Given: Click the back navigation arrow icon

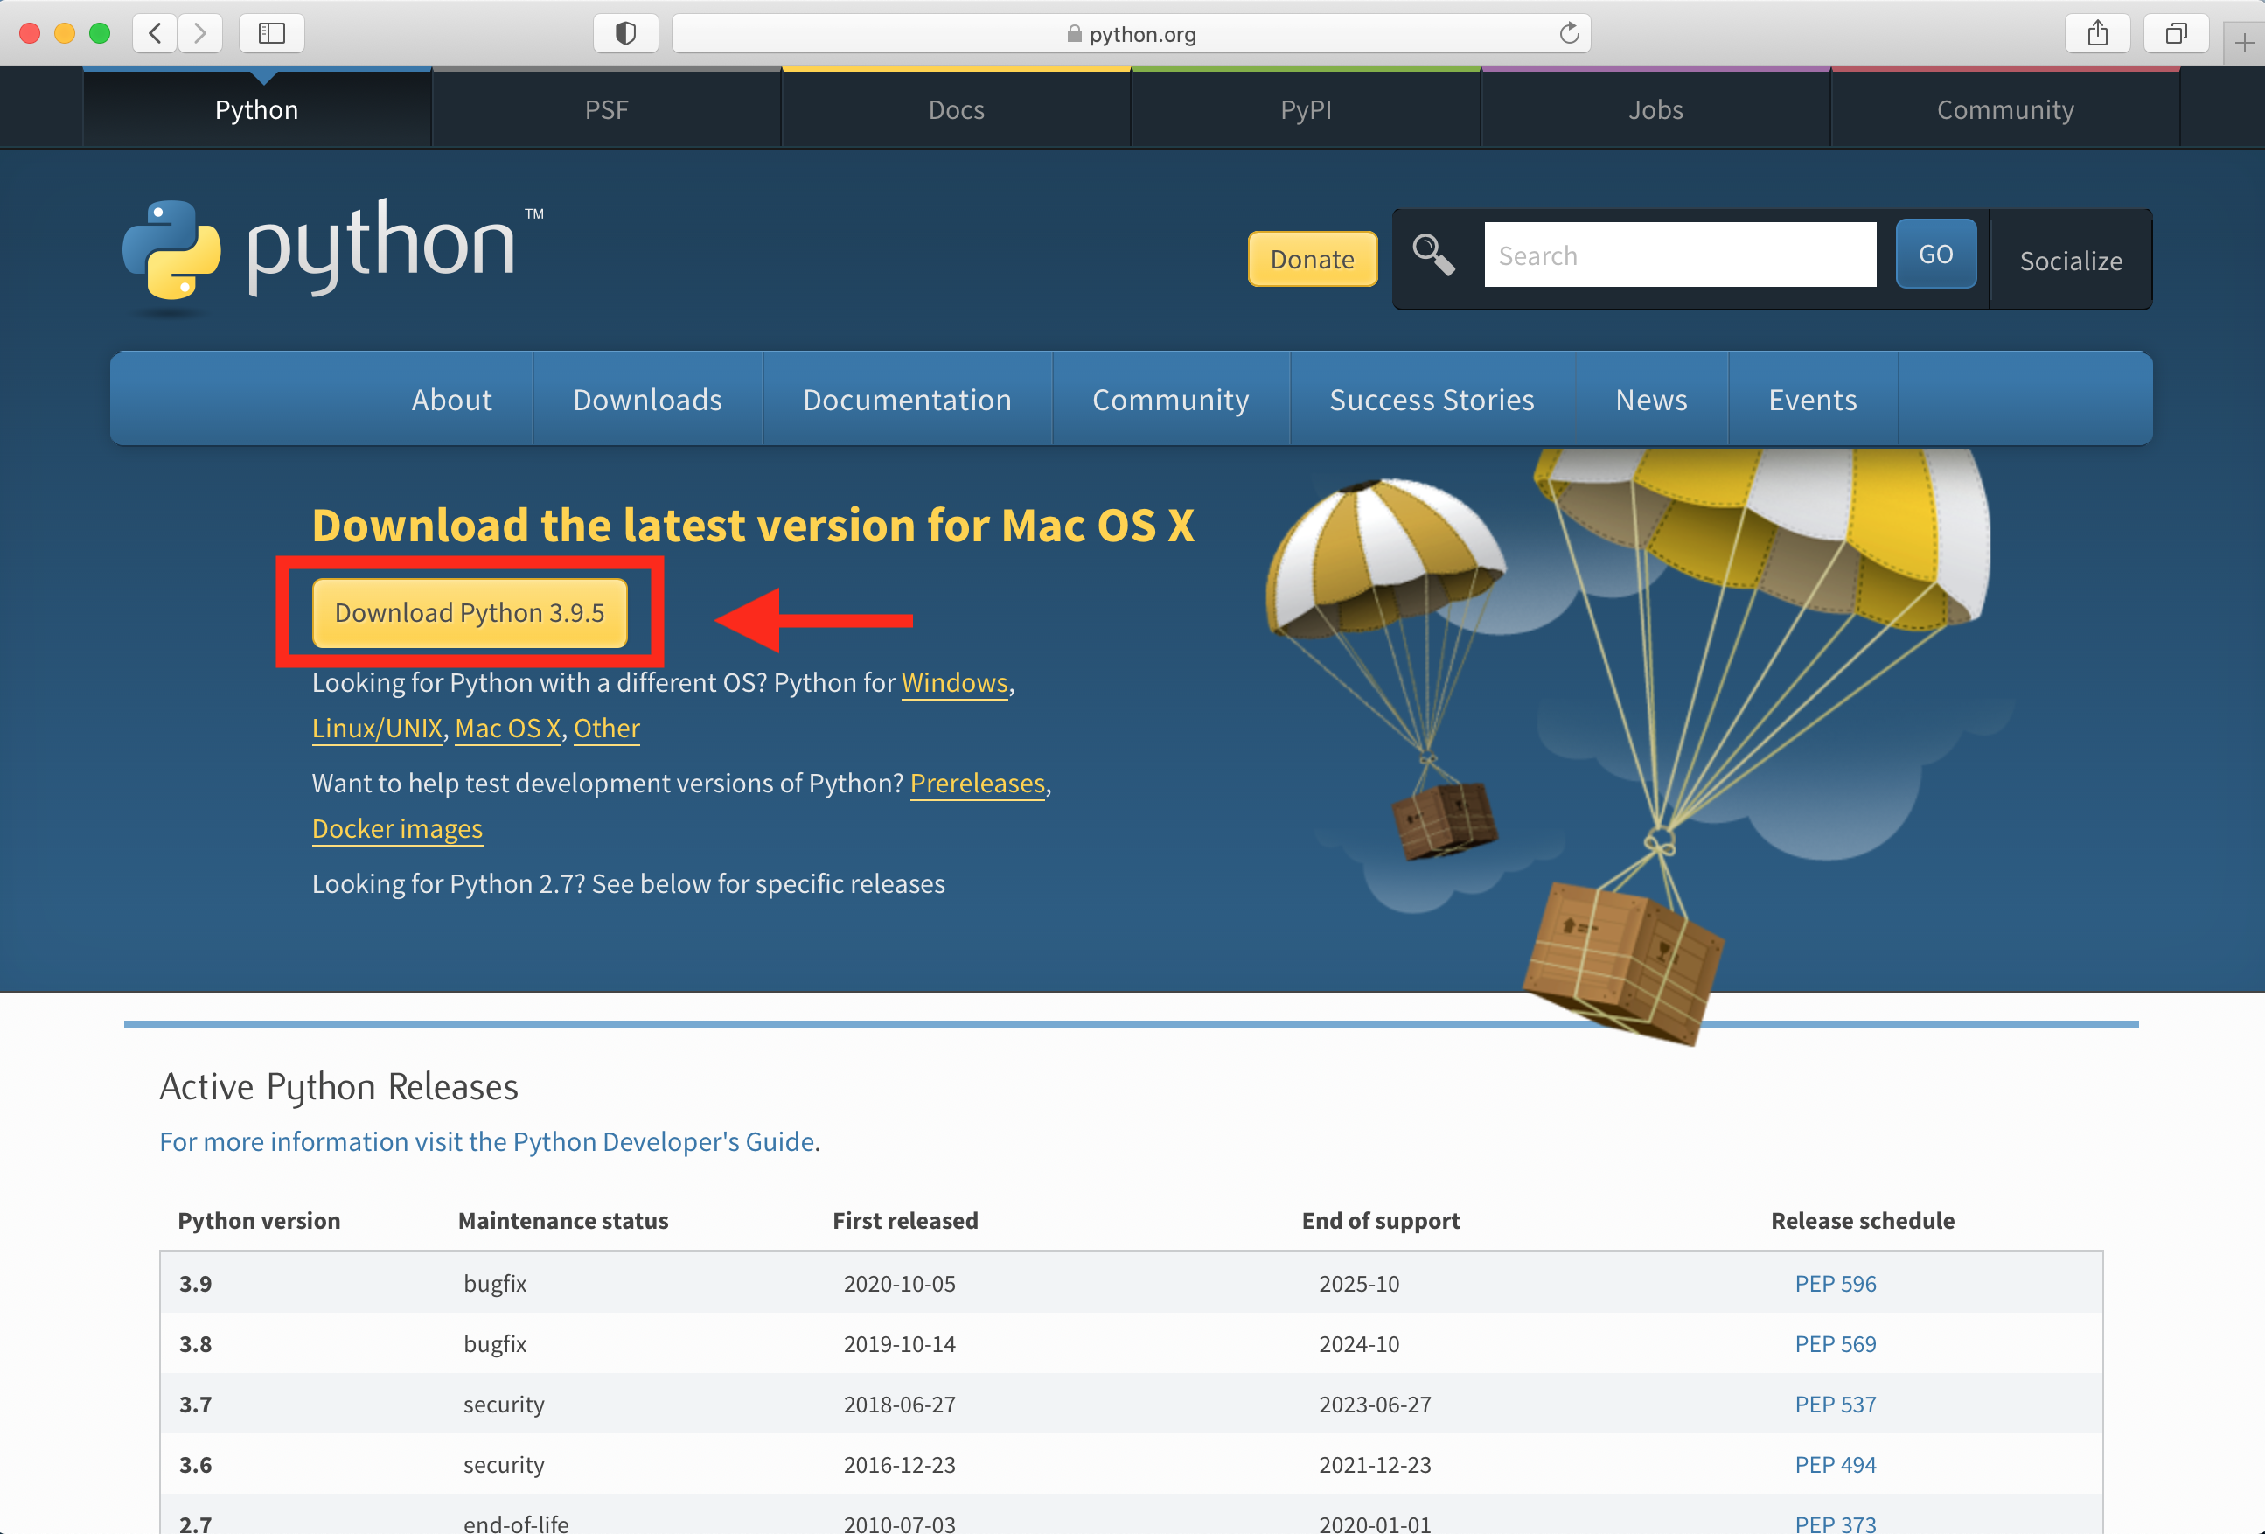Looking at the screenshot, I should pyautogui.click(x=156, y=32).
